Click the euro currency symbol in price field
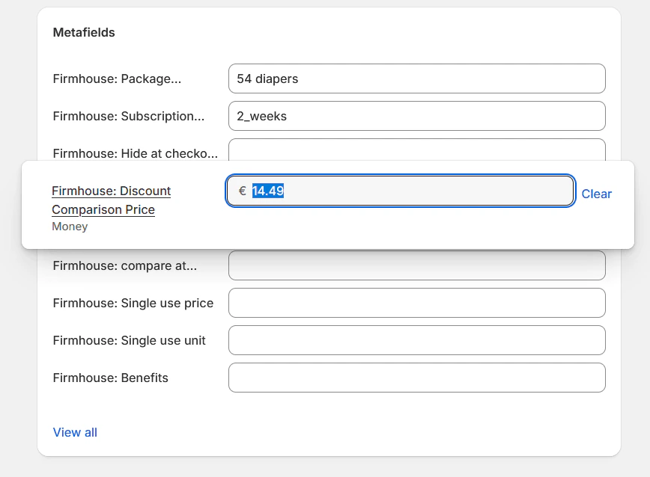Image resolution: width=650 pixels, height=477 pixels. pyautogui.click(x=242, y=191)
